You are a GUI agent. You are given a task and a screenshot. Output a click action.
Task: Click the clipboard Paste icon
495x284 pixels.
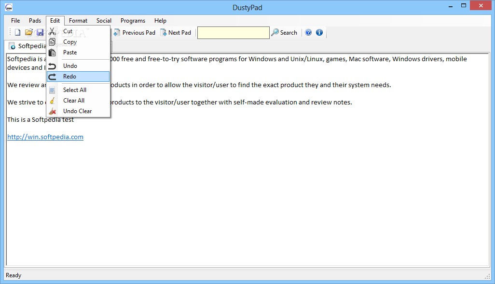(x=53, y=52)
